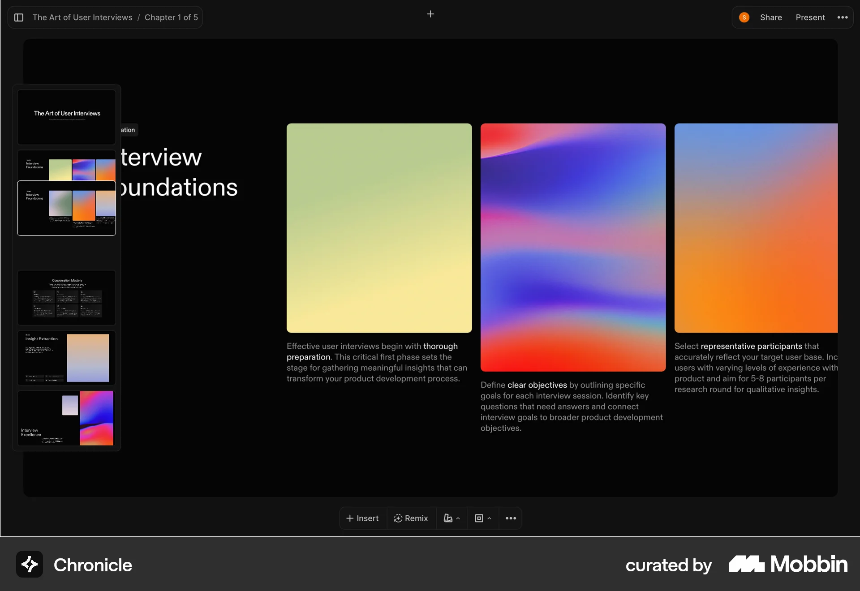Open the more options menu top right
Image resolution: width=860 pixels, height=591 pixels.
pyautogui.click(x=843, y=17)
